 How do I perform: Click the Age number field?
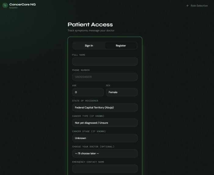coord(88,92)
